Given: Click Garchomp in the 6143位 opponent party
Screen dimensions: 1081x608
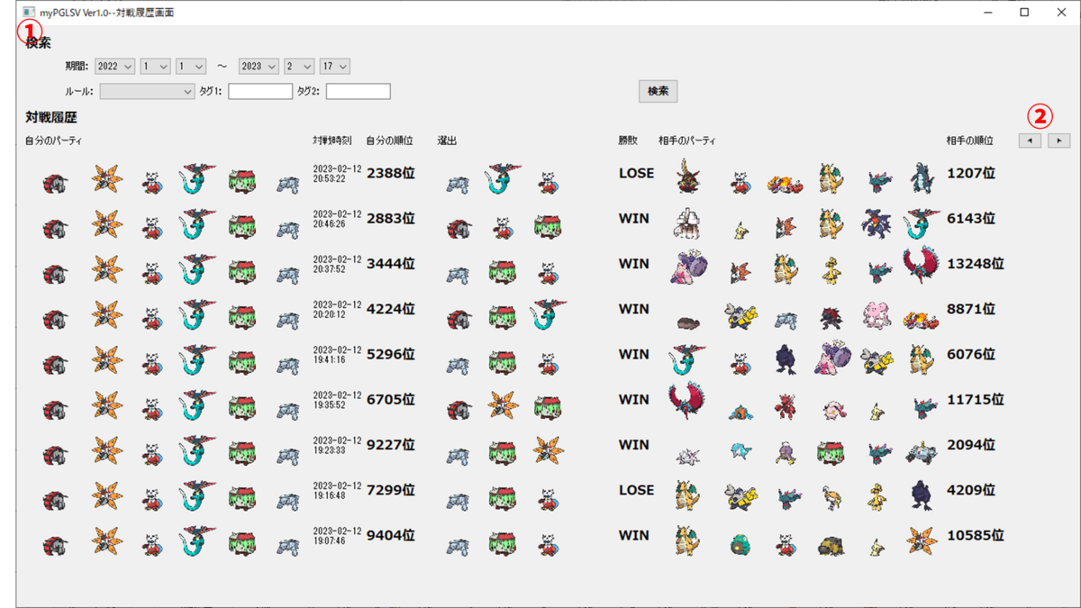Looking at the screenshot, I should tap(876, 223).
